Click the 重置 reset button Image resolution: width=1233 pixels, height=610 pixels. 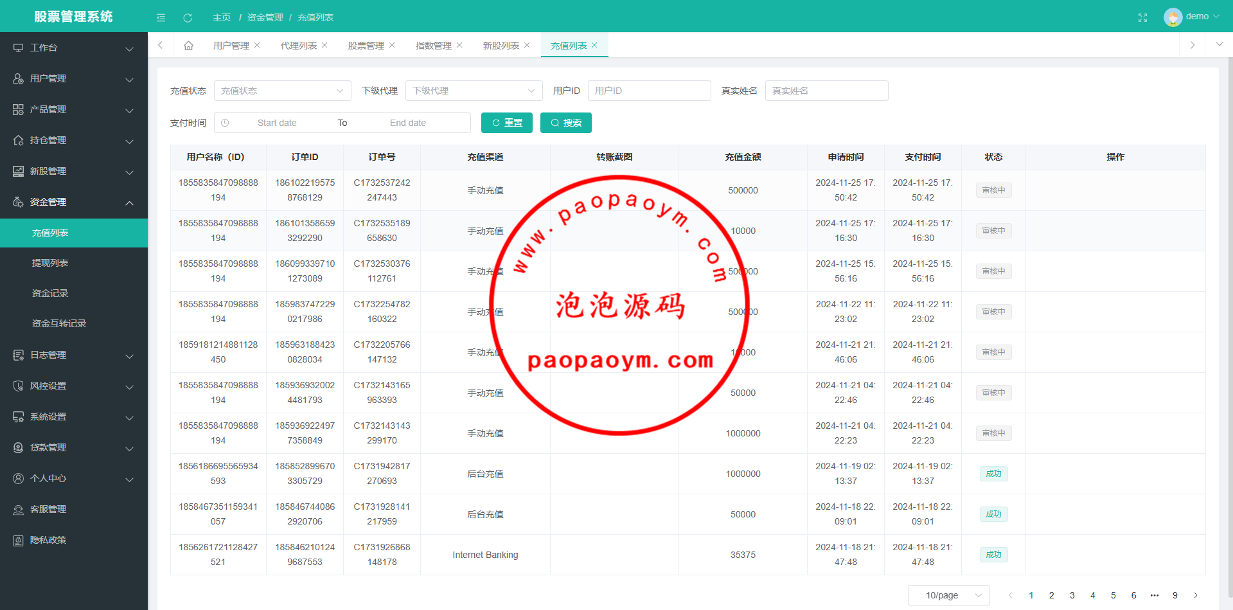click(507, 123)
